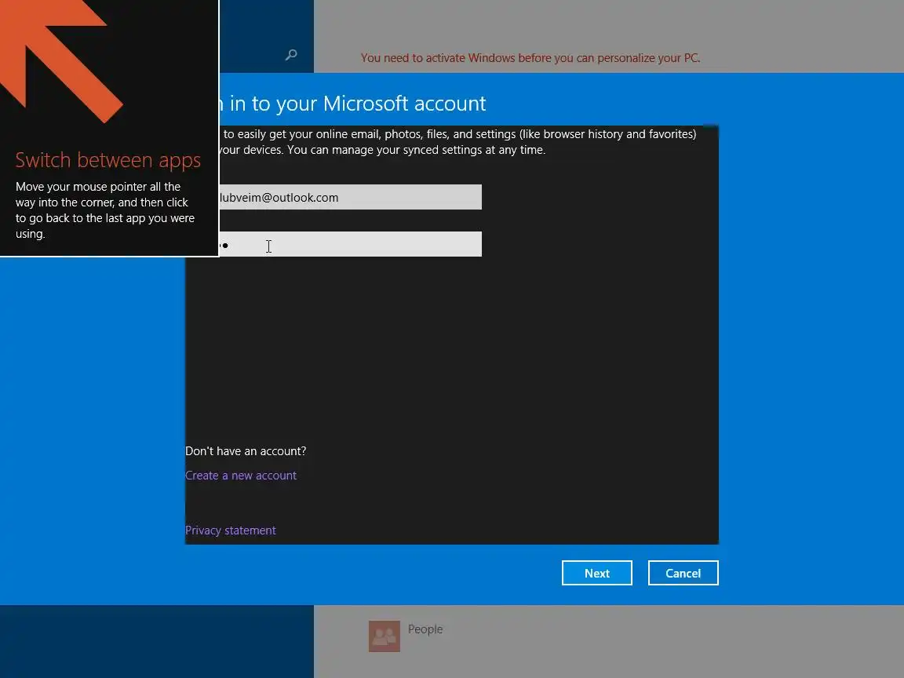Click the email address input field
This screenshot has width=904, height=678.
[351, 197]
